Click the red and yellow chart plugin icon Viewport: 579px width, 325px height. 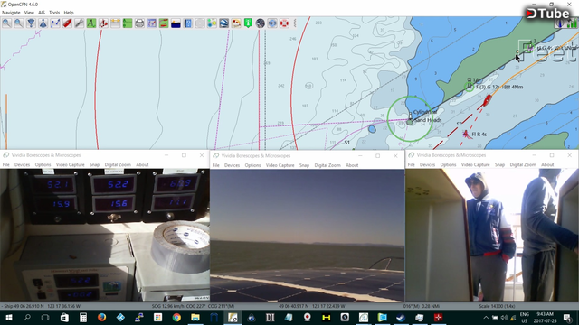pyautogui.click(x=236, y=23)
